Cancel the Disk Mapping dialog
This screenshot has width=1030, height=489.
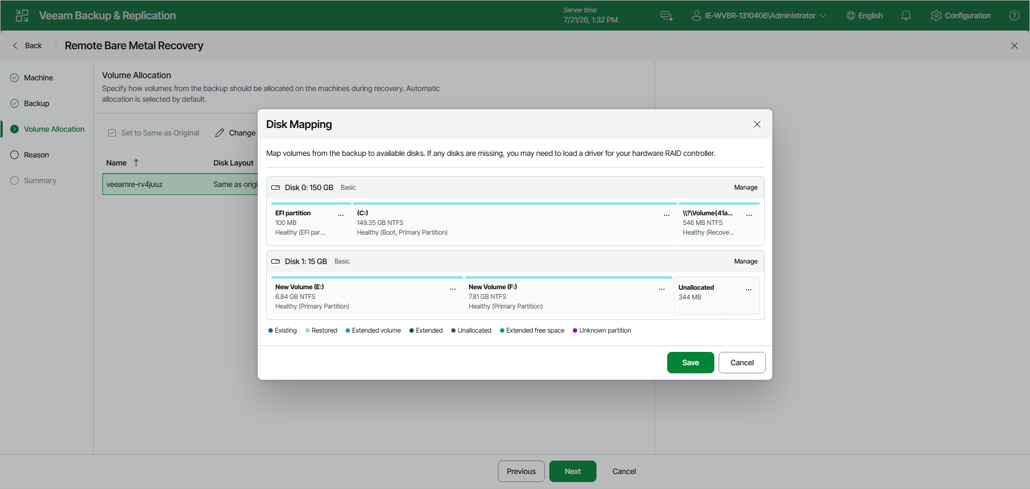tap(742, 363)
